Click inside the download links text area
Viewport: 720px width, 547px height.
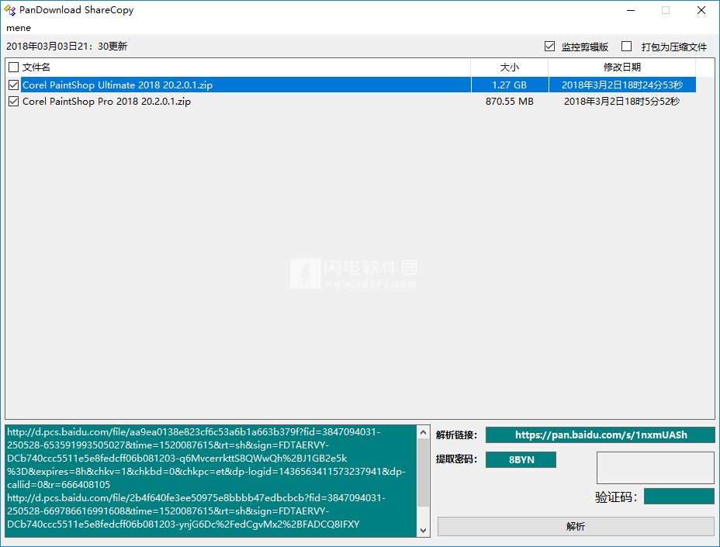click(x=211, y=481)
